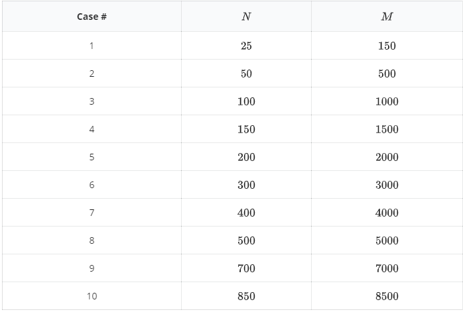Image resolution: width=463 pixels, height=312 pixels.
Task: Click the N value 200
Action: 246,157
